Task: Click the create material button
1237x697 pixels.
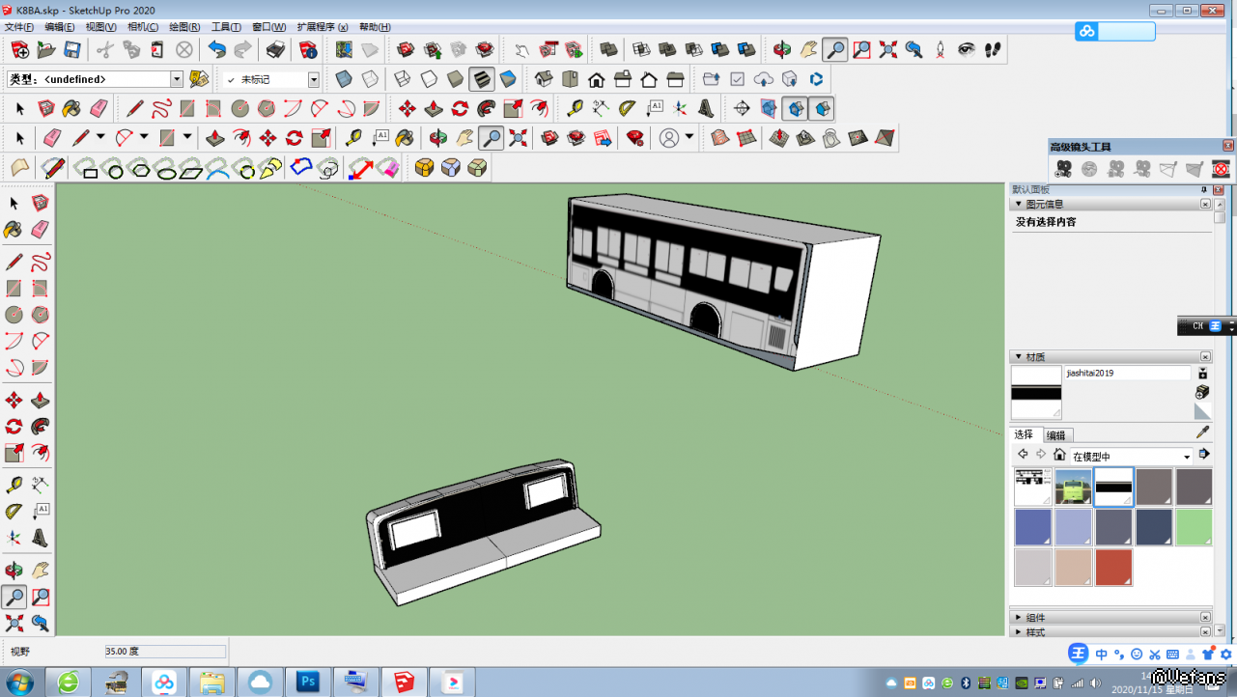Action: coord(1202,392)
